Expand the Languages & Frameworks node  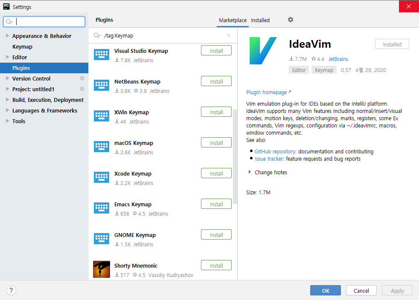click(8, 110)
